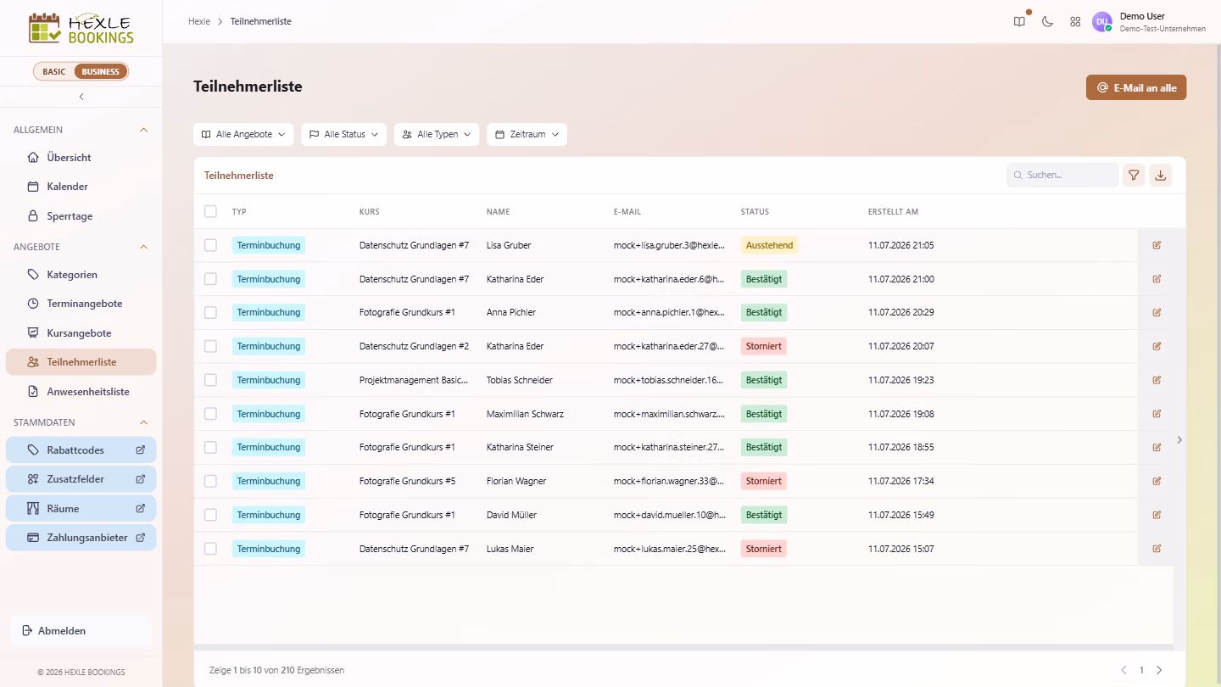
Task: Toggle dark mode moon icon
Action: (1047, 22)
